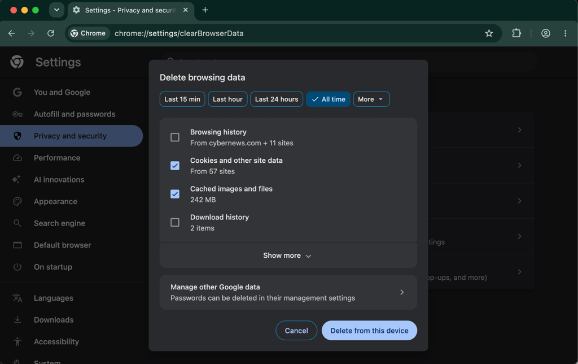Open the More time range dropdown

[371, 99]
